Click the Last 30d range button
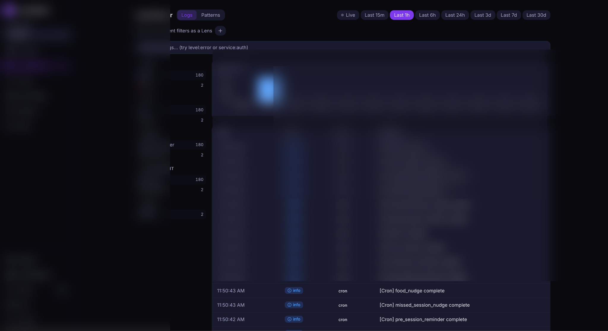 (536, 15)
